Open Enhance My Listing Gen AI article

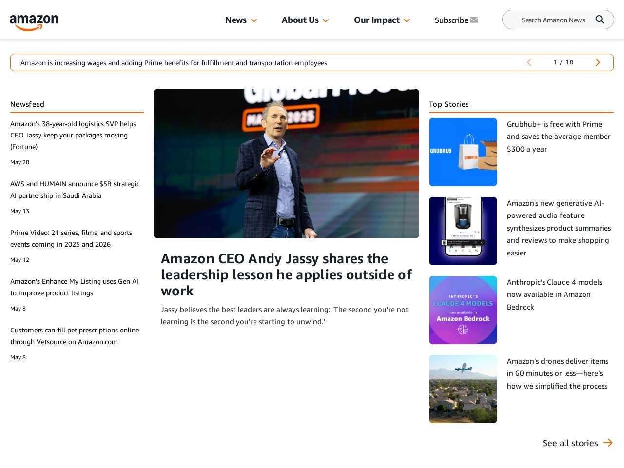tap(74, 287)
